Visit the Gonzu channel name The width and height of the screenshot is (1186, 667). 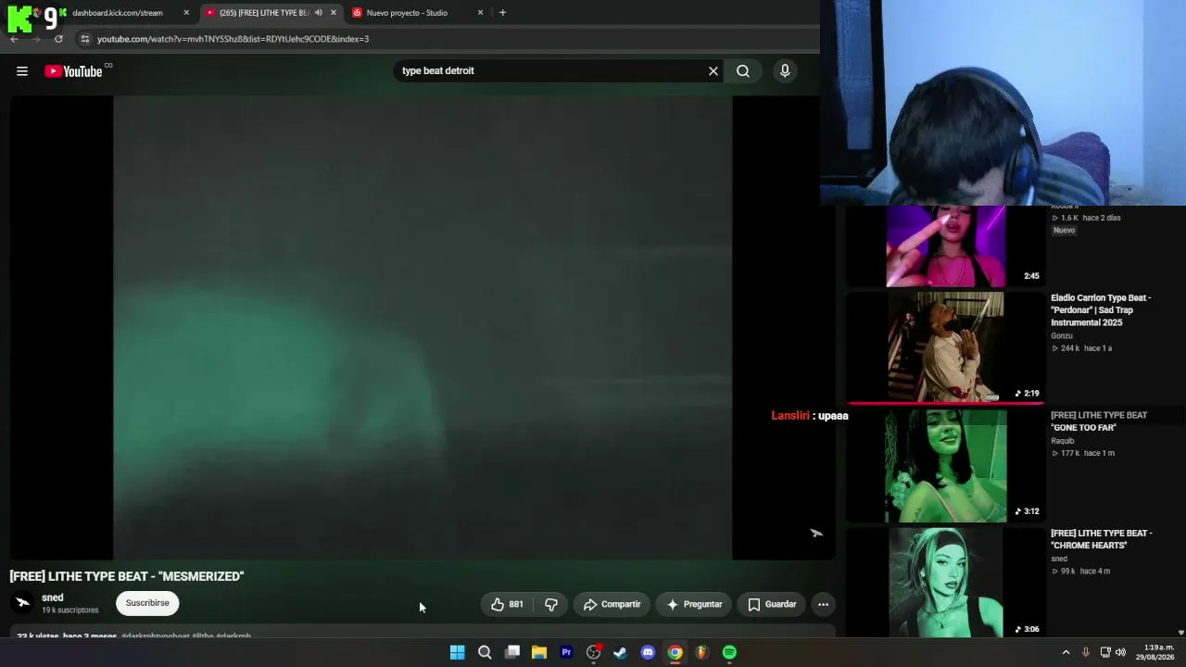[x=1062, y=335]
